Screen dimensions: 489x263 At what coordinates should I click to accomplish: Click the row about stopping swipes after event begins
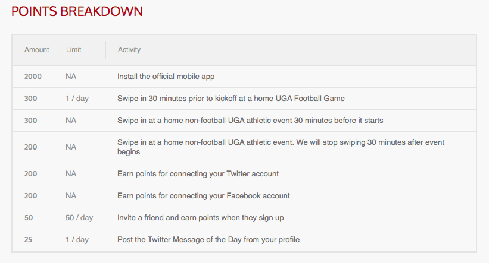[x=281, y=147]
